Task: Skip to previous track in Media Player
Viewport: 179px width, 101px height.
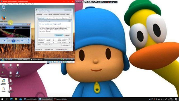Action: coord(9,41)
